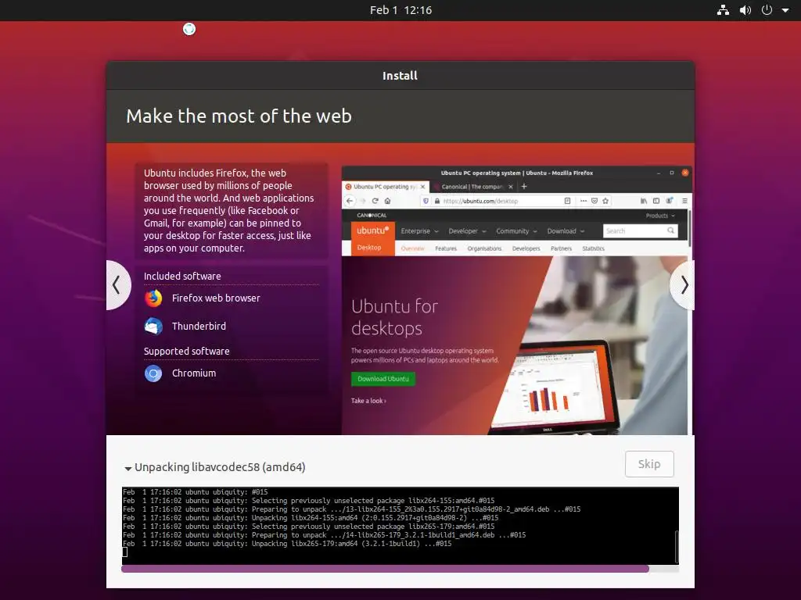801x600 pixels.
Task: Open the Products dropdown on Canonical bar
Action: [x=660, y=216]
